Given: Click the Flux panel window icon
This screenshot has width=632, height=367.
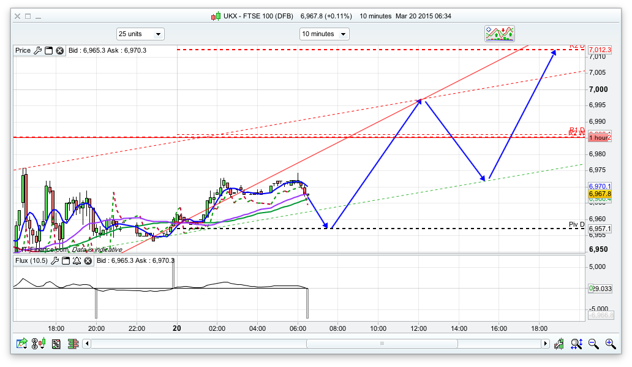Looking at the screenshot, I should [66, 261].
